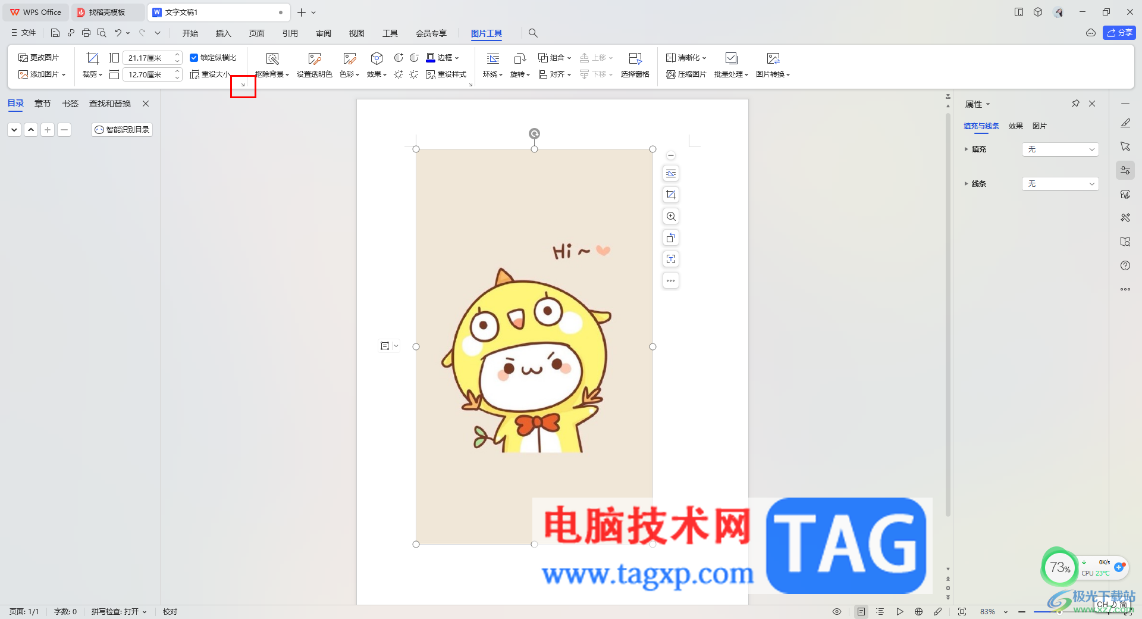
Task: Click Reset Size (重设大小)
Action: (x=209, y=74)
